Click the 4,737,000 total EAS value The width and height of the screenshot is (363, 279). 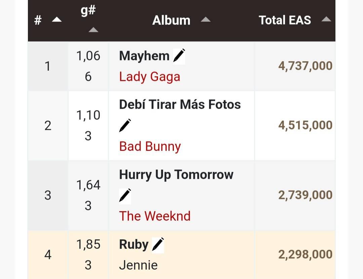(x=305, y=66)
